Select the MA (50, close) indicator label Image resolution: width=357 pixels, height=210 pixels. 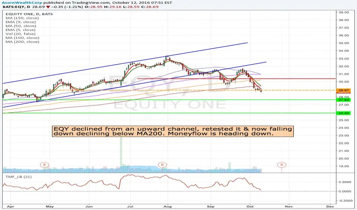click(21, 26)
